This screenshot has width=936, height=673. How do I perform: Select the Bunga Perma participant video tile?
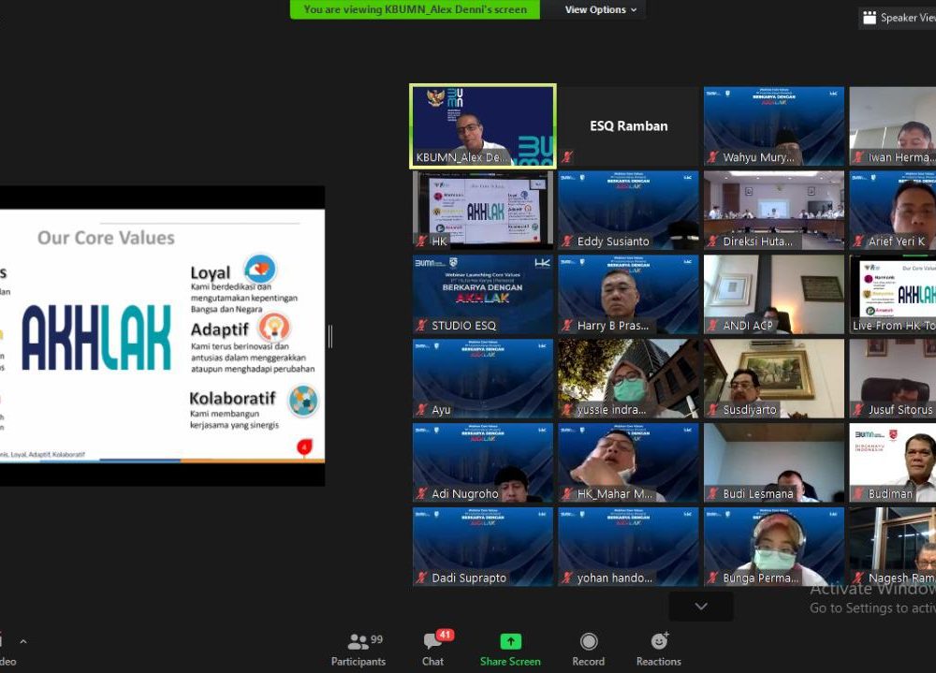pyautogui.click(x=774, y=547)
